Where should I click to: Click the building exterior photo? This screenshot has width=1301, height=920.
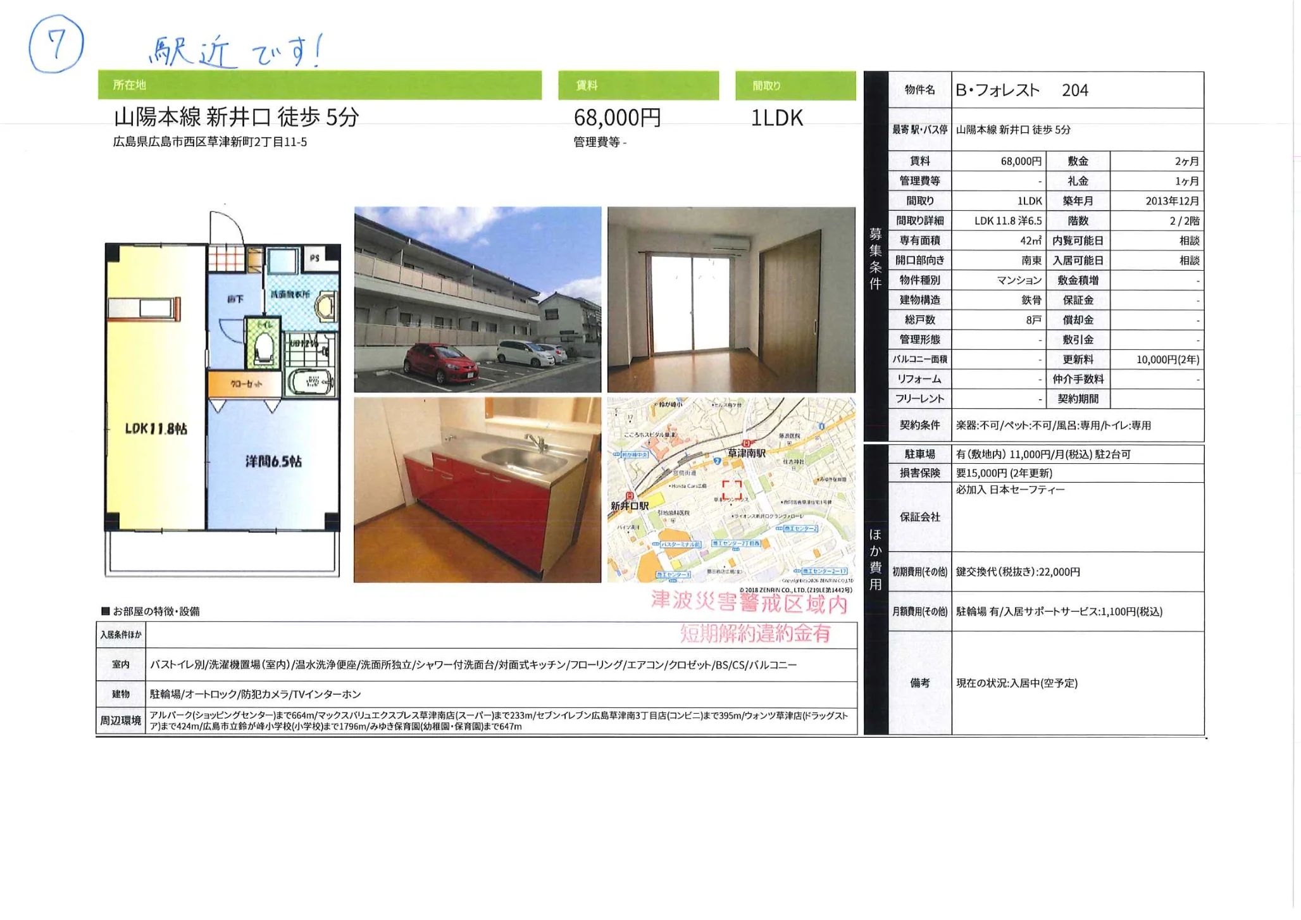click(477, 299)
